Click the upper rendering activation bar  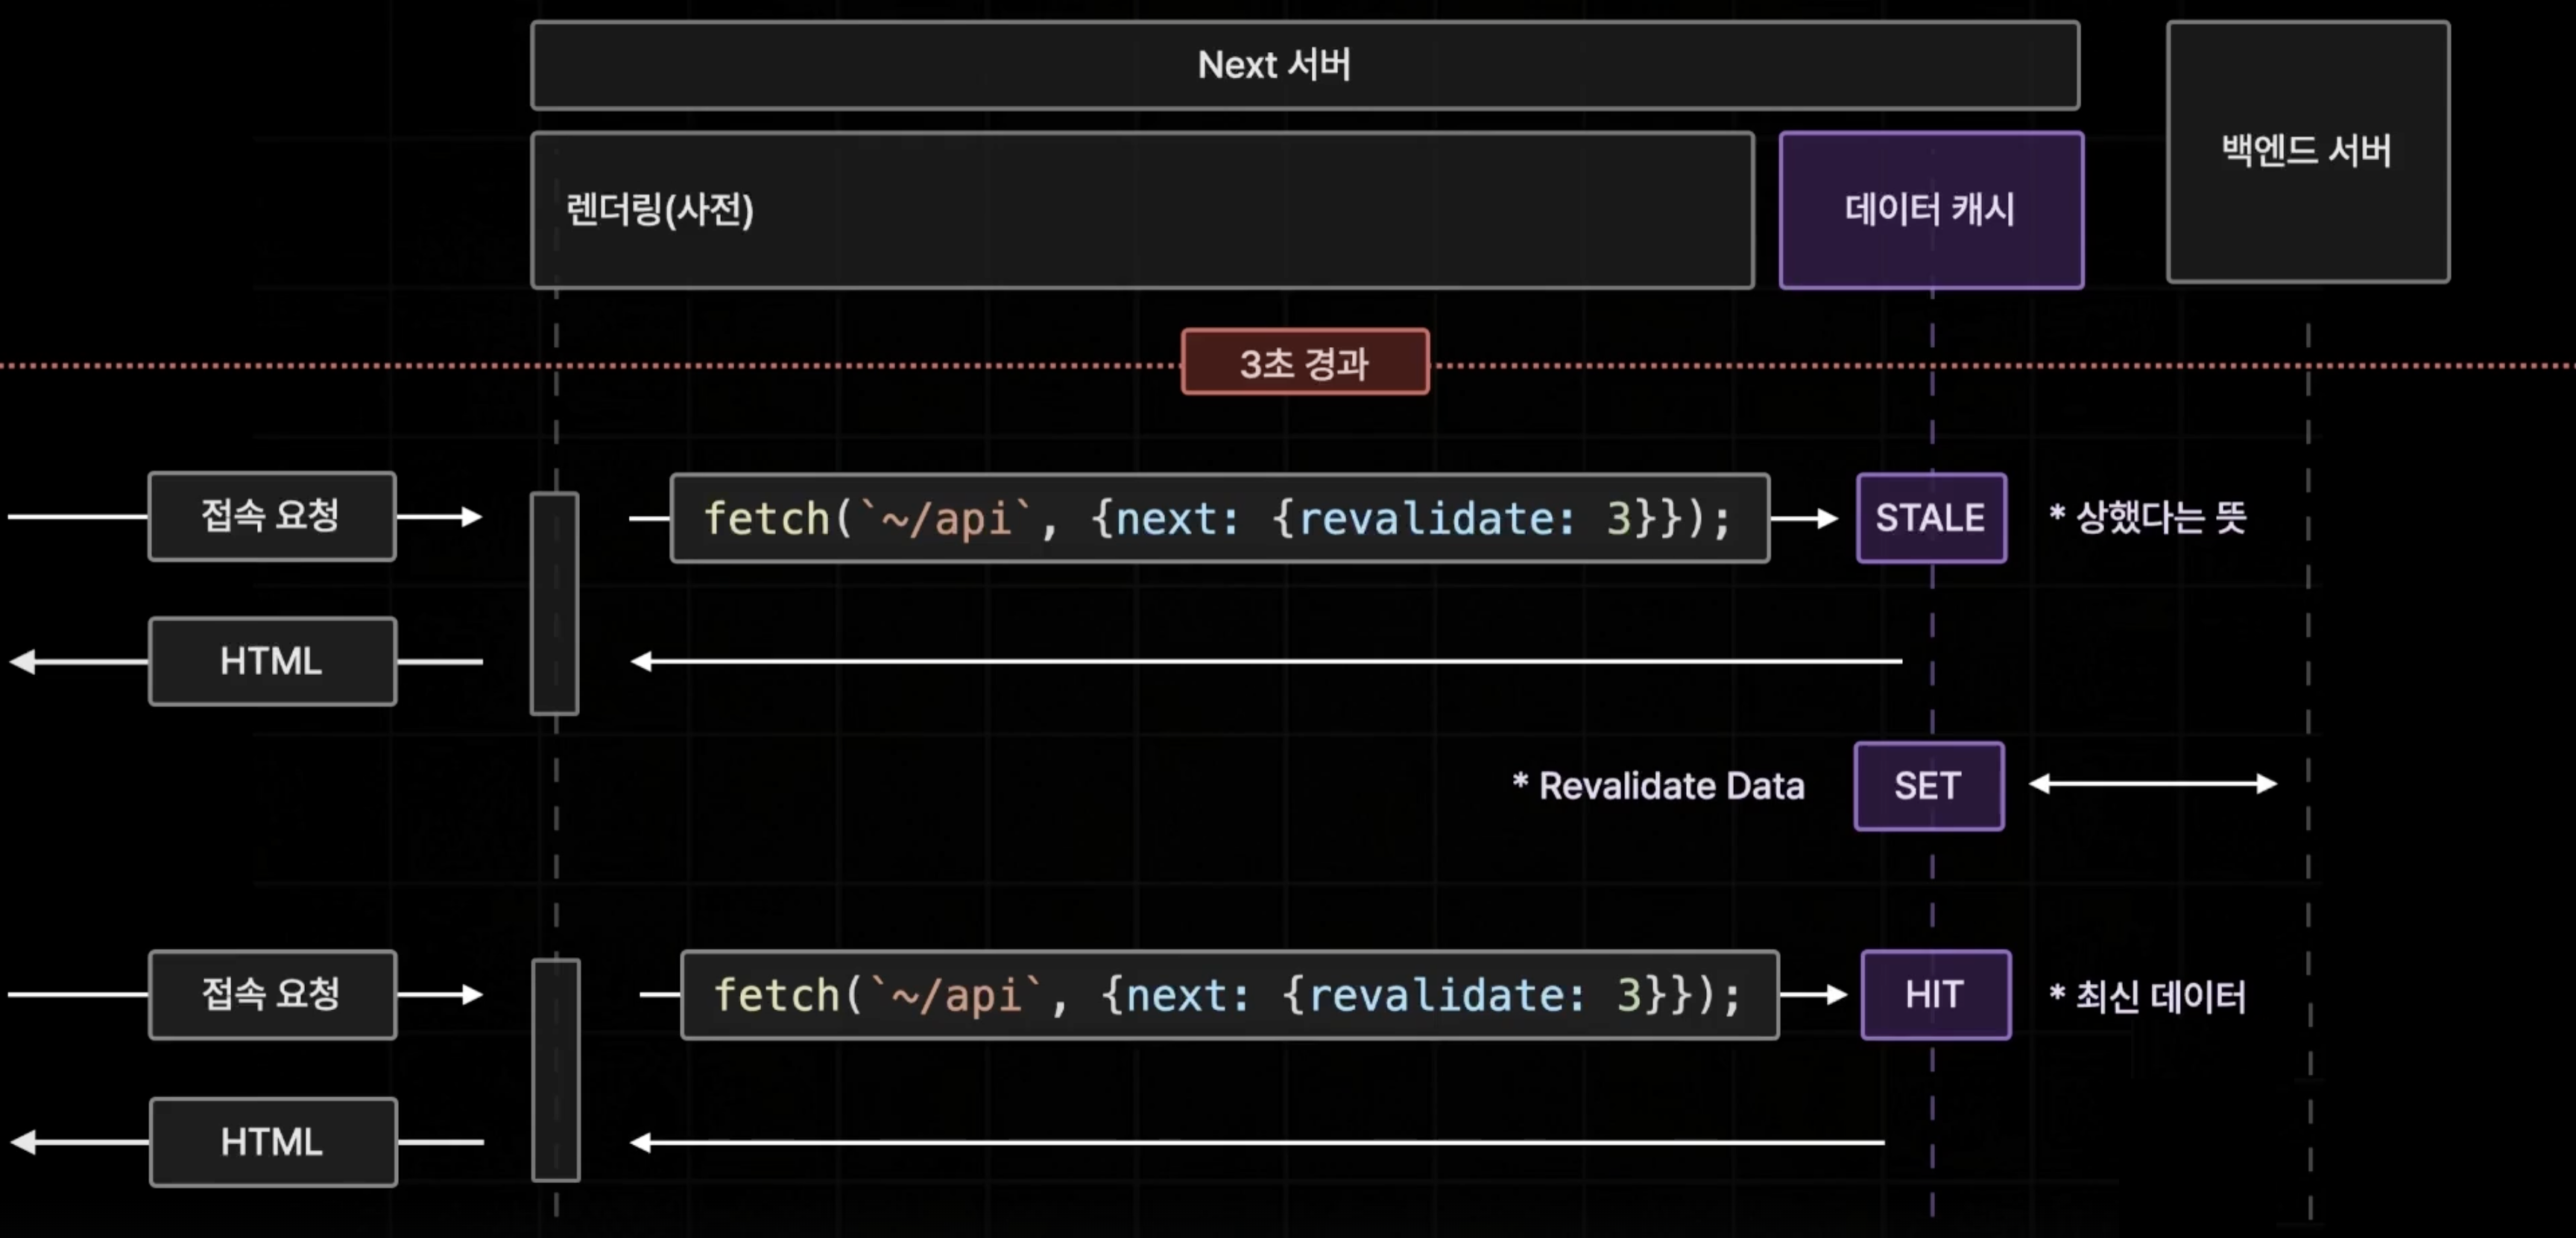(554, 603)
